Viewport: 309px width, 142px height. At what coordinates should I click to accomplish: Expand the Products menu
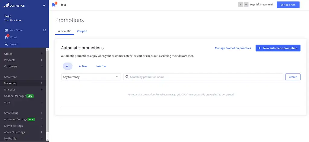point(23,60)
